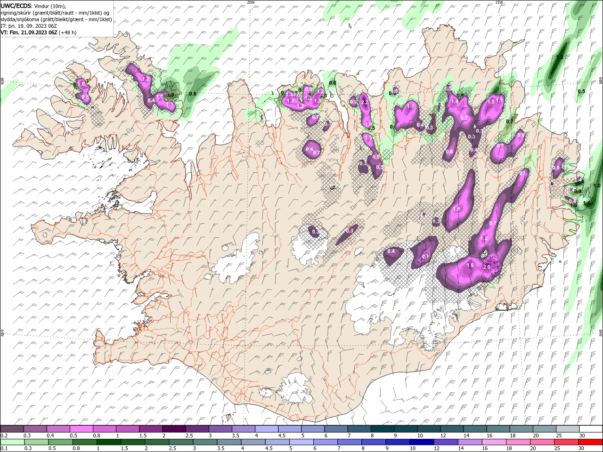The image size is (603, 452).
Task: Select lower legend pale green swatch at 0.1
Action: point(12,442)
